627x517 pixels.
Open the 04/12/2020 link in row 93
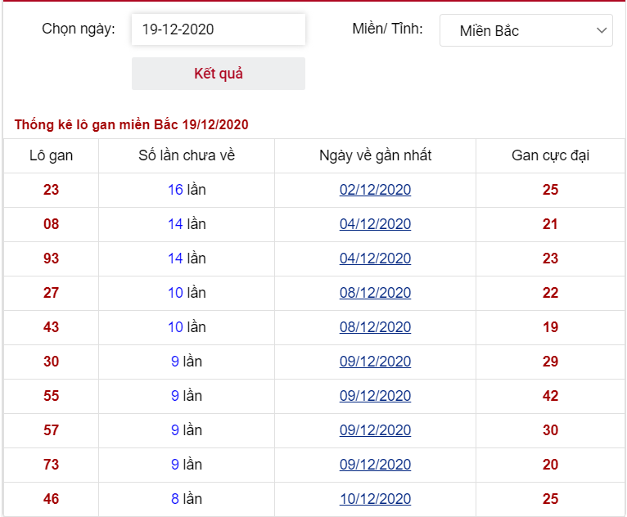pos(375,258)
